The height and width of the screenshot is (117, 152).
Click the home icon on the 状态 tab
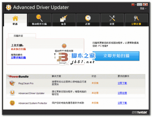pos(15,18)
